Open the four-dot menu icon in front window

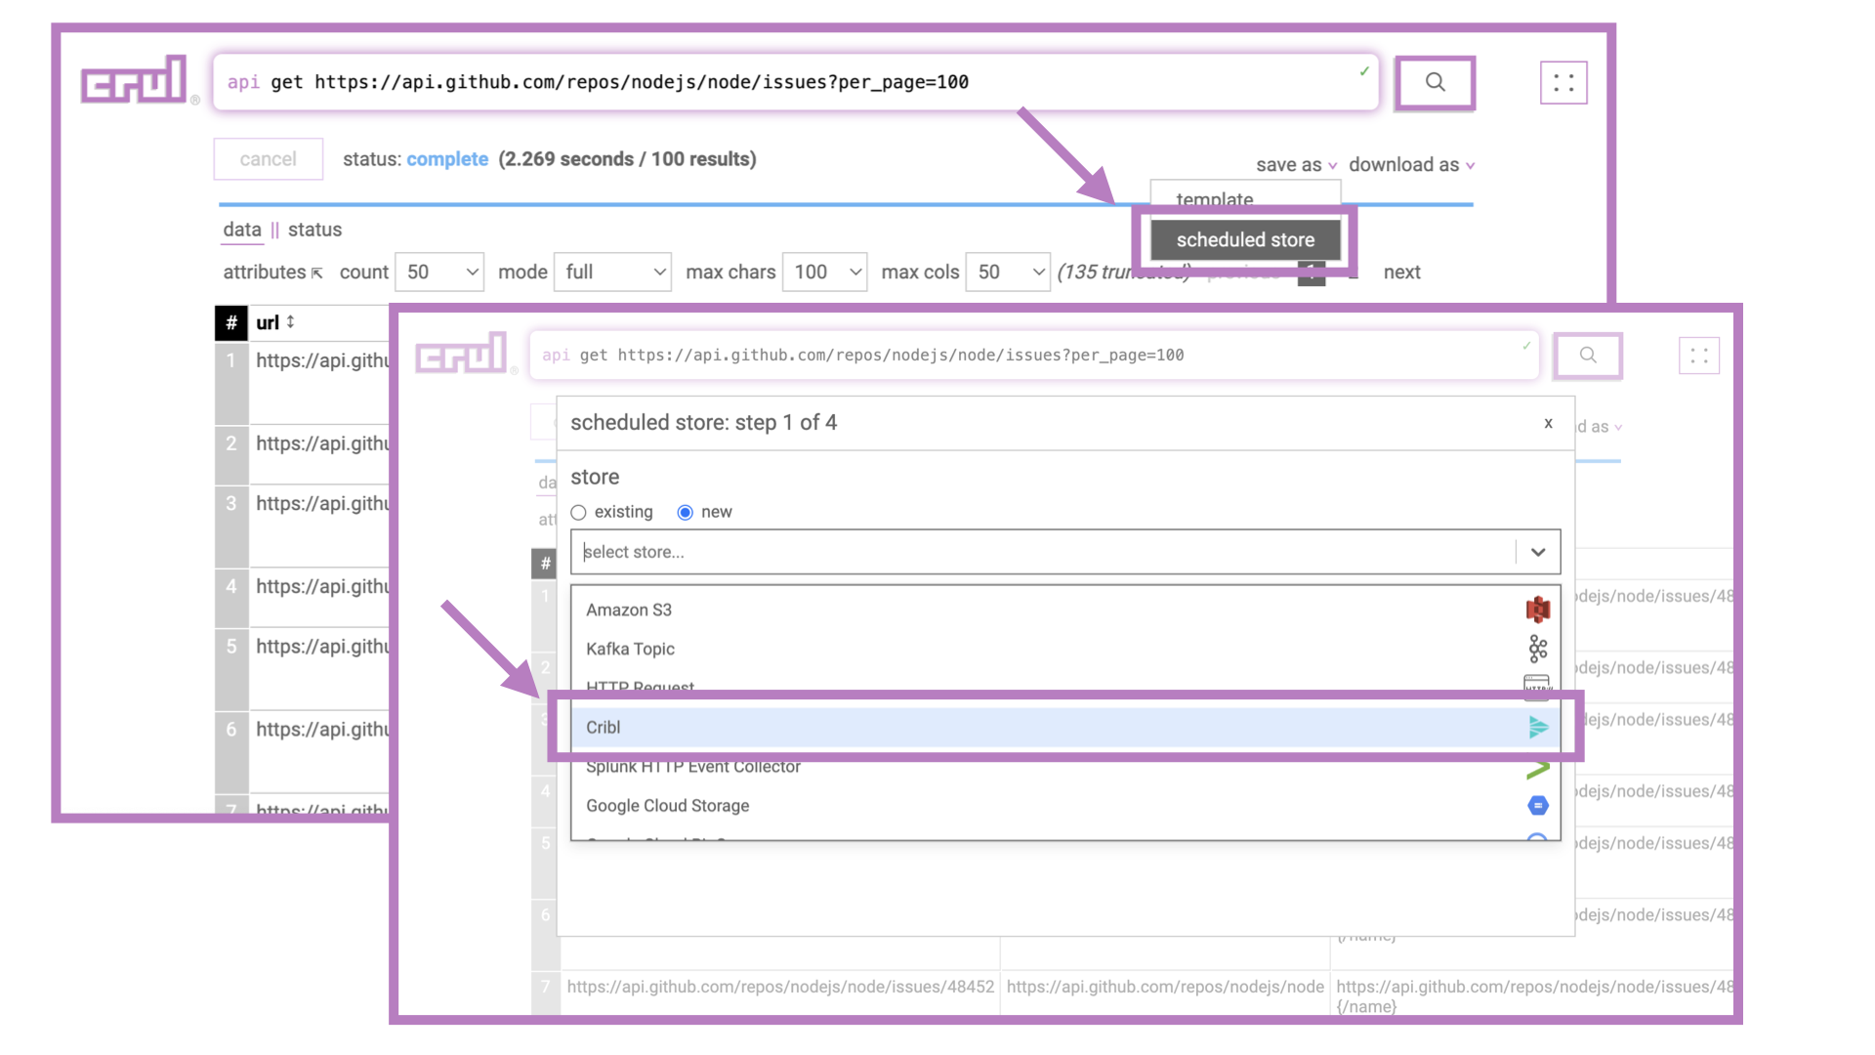point(1699,356)
